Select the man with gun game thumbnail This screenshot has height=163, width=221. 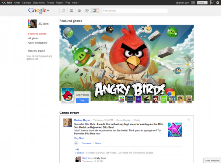[172, 99]
